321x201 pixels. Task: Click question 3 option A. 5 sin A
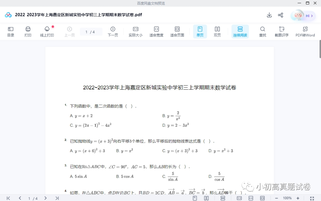click(x=78, y=176)
